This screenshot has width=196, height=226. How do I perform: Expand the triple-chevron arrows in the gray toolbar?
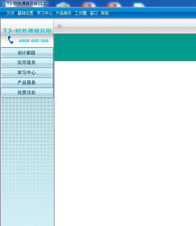click(59, 26)
